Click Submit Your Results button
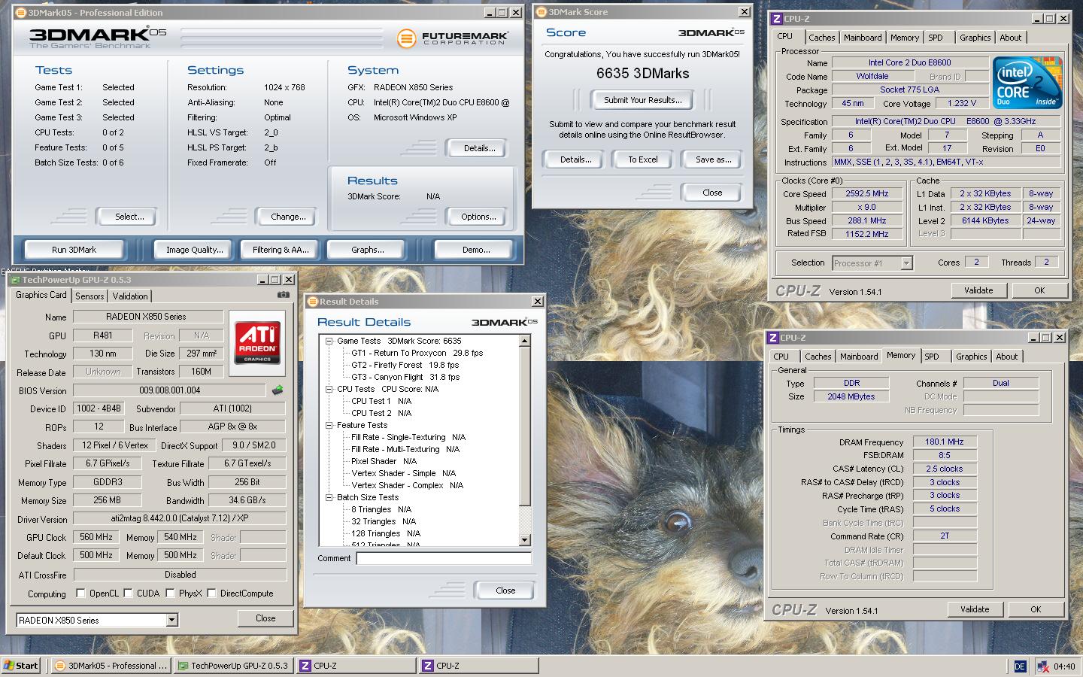1083x677 pixels. pyautogui.click(x=643, y=100)
